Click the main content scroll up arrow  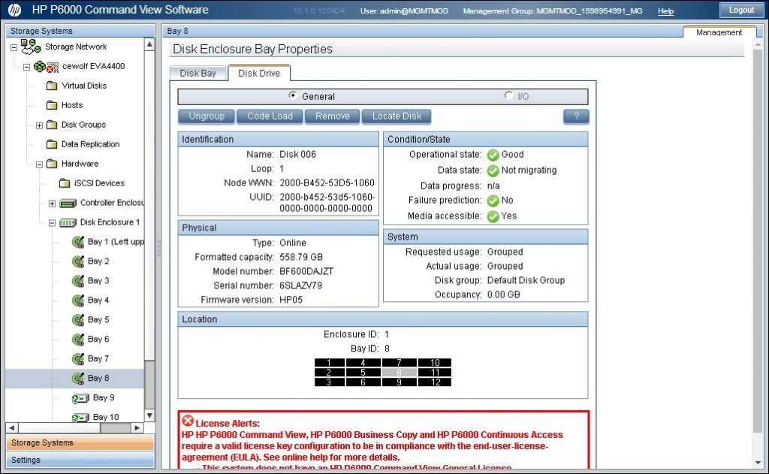point(758,44)
